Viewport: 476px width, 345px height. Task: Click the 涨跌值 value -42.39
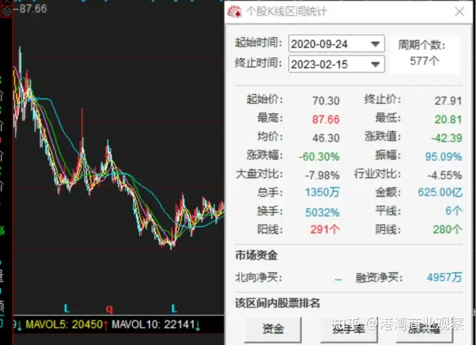(446, 138)
